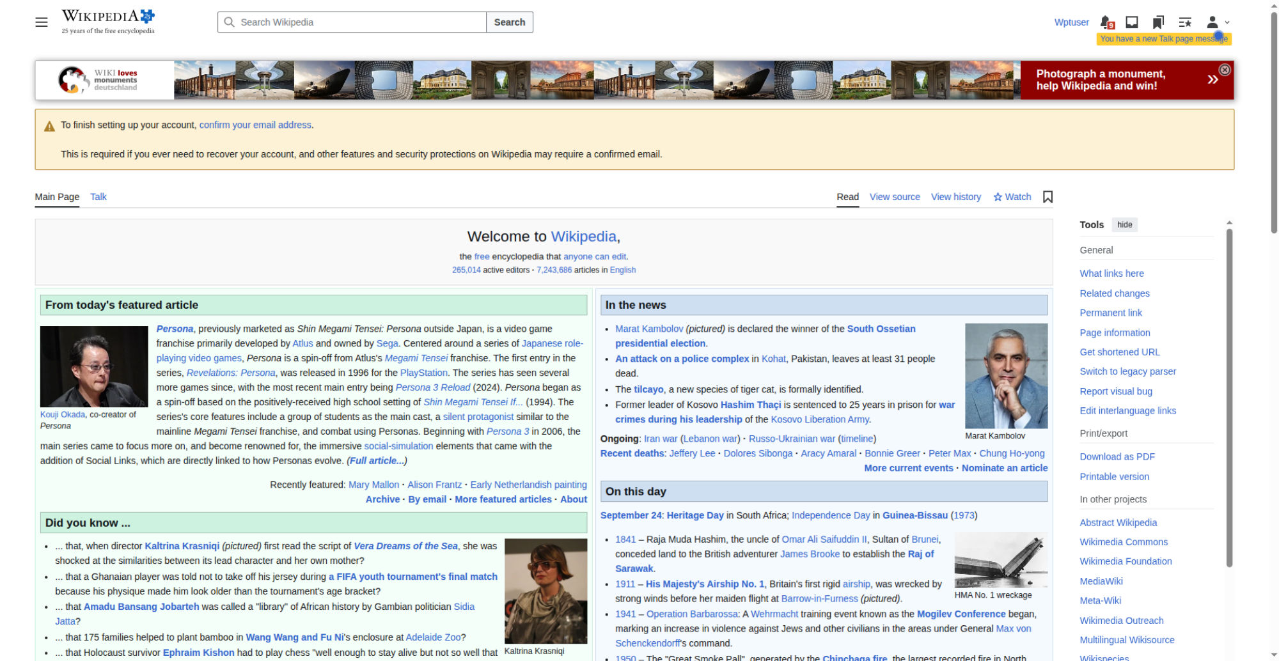Close the Wiki Loves Monuments banner
The height and width of the screenshot is (661, 1279).
[1225, 70]
